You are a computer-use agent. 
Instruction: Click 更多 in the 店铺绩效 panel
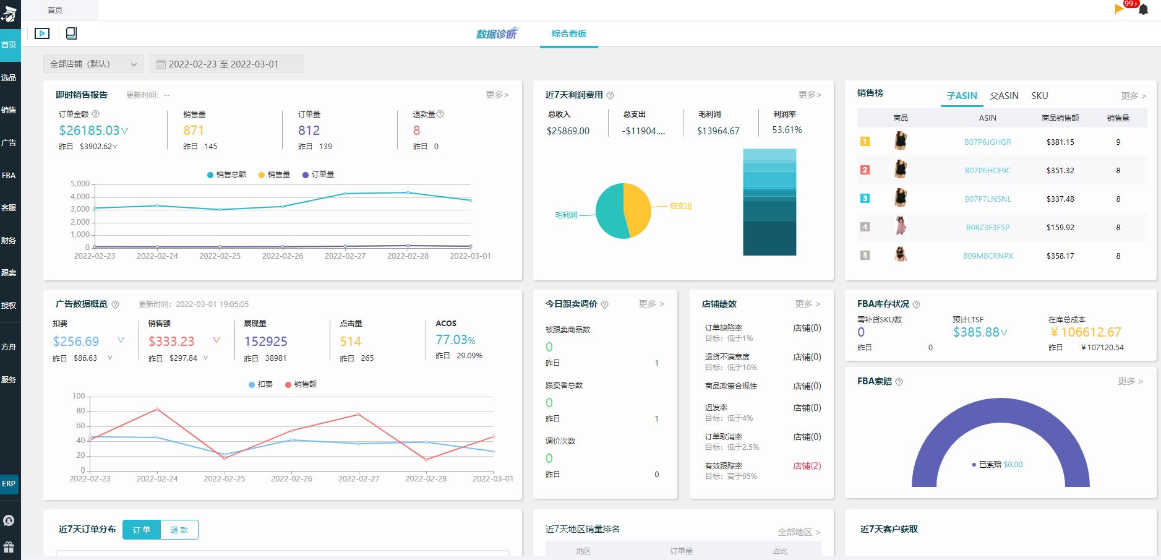[807, 304]
